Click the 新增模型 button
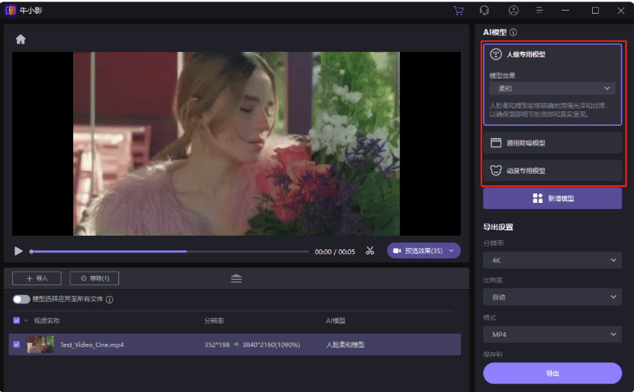 [x=552, y=198]
